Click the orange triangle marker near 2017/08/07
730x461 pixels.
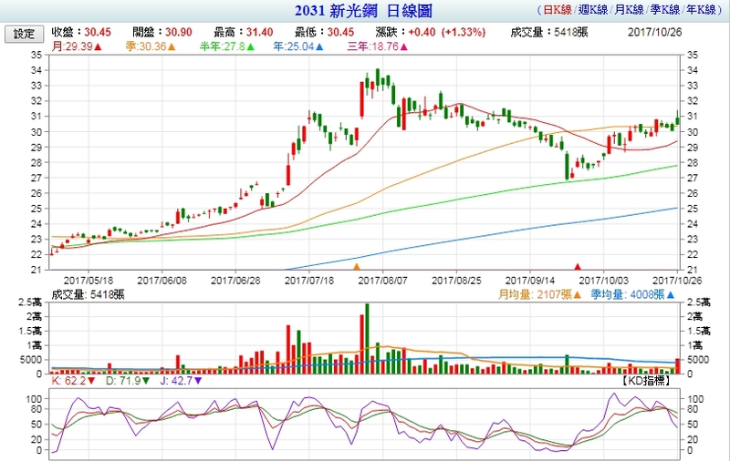pyautogui.click(x=357, y=267)
